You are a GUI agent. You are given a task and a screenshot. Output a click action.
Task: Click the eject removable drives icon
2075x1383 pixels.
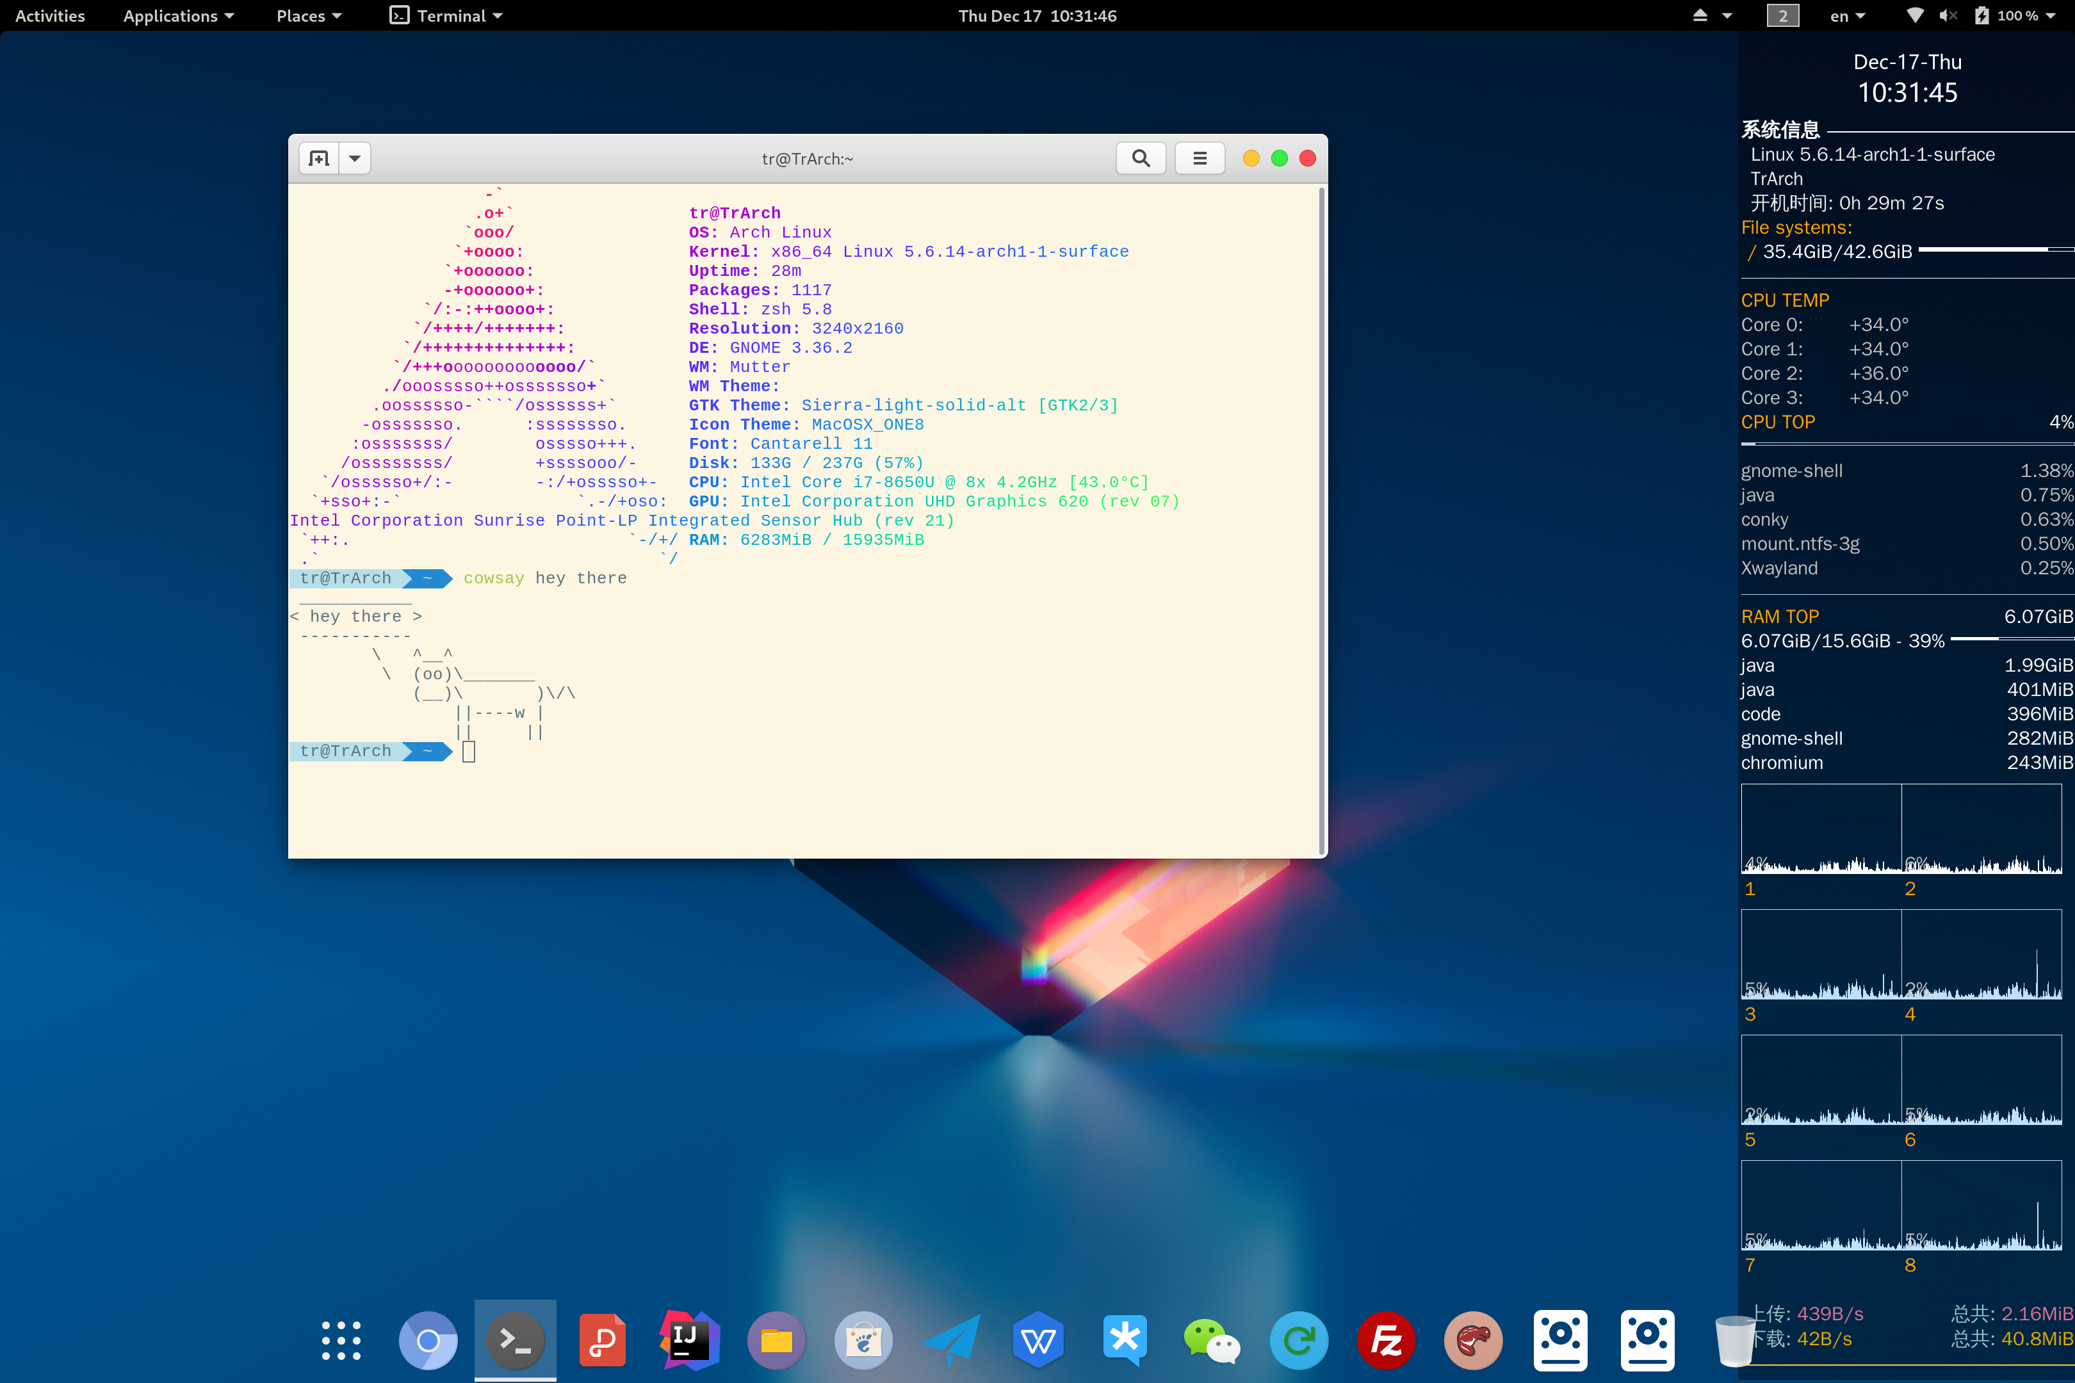pos(1699,16)
